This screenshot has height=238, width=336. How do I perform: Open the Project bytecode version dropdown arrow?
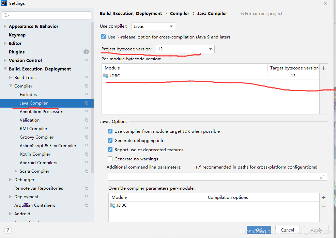[x=211, y=49]
